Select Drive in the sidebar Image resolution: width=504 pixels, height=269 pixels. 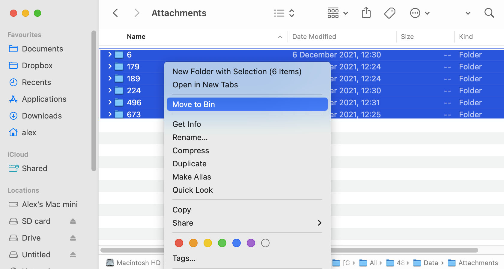click(31, 238)
